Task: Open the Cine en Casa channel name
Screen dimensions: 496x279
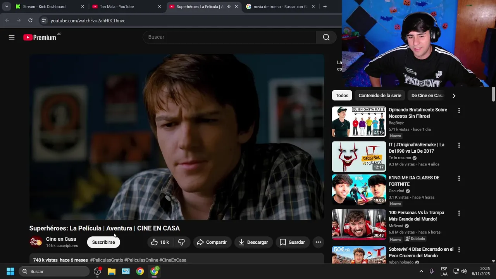Action: point(61,239)
